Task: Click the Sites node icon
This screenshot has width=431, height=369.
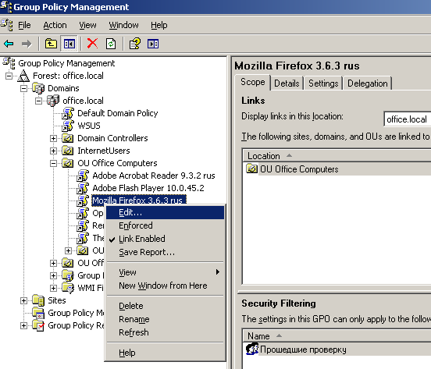Action: point(38,300)
